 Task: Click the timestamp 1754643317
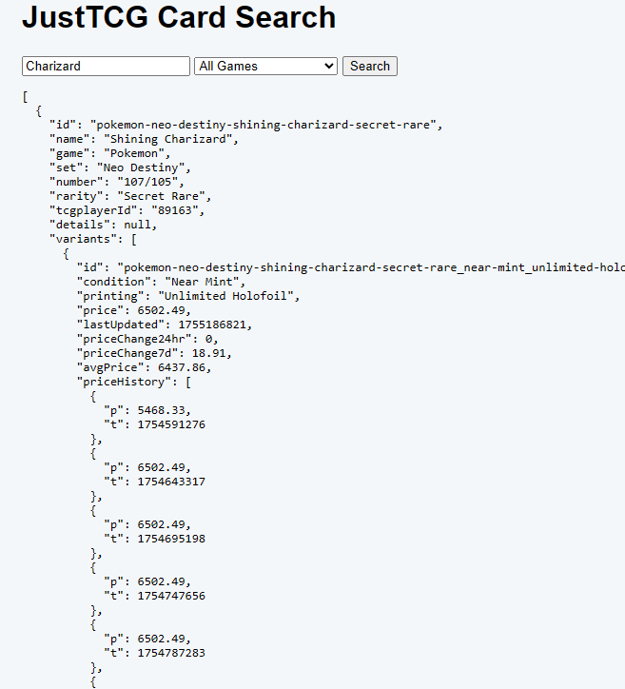(171, 482)
